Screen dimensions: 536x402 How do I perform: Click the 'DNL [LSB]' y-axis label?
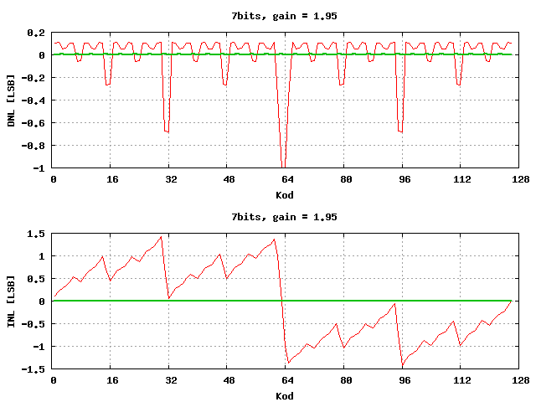(11, 100)
